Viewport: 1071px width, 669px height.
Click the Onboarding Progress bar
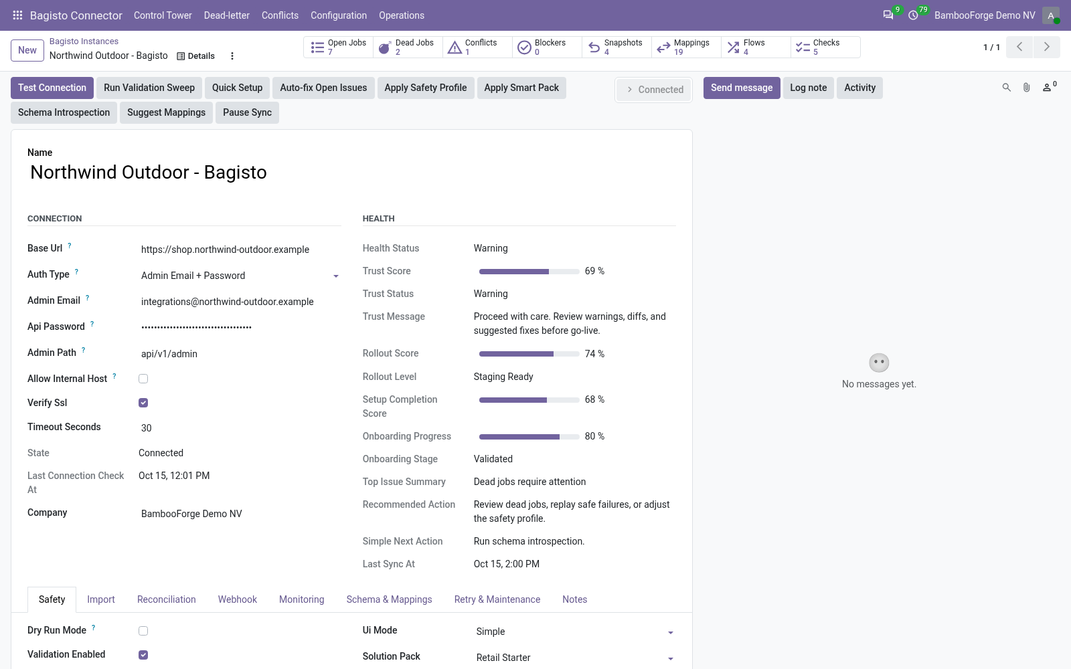coord(529,436)
